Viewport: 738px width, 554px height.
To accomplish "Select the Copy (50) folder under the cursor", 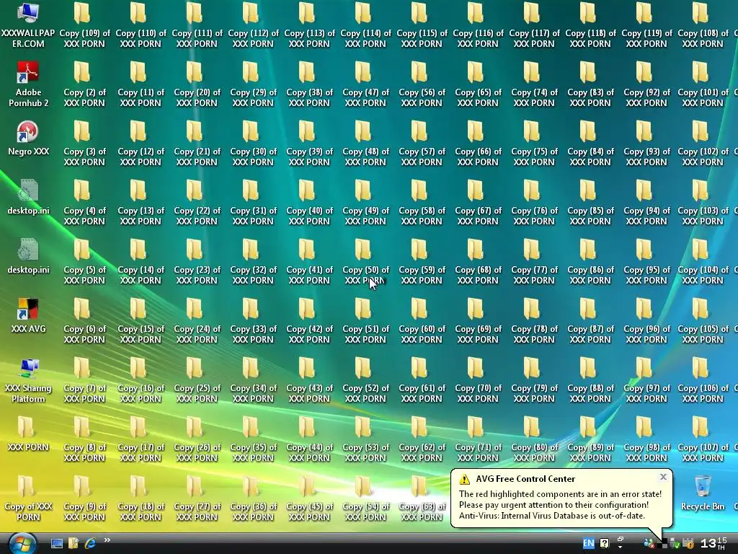I will click(x=365, y=261).
